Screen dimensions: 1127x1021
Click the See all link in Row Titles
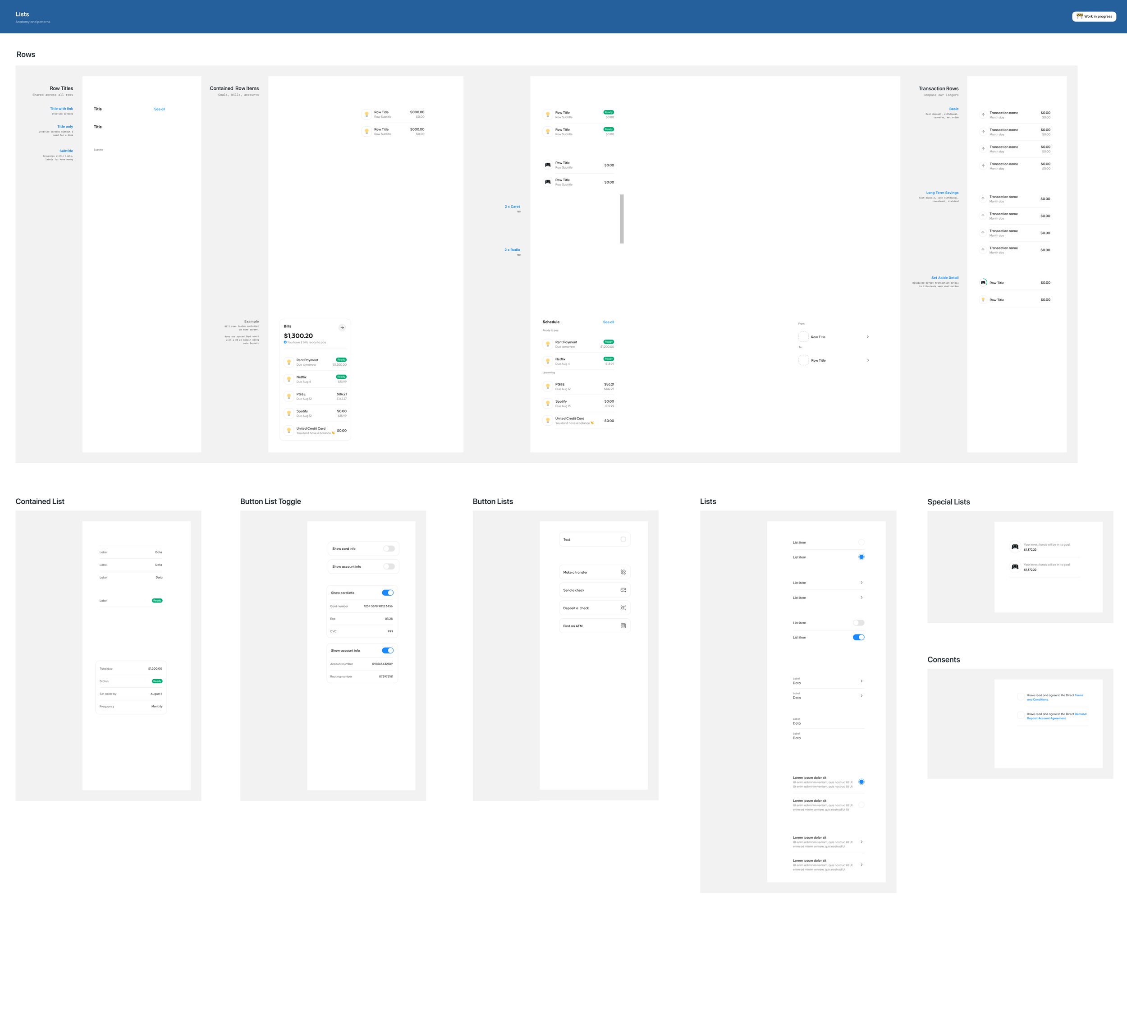click(159, 109)
